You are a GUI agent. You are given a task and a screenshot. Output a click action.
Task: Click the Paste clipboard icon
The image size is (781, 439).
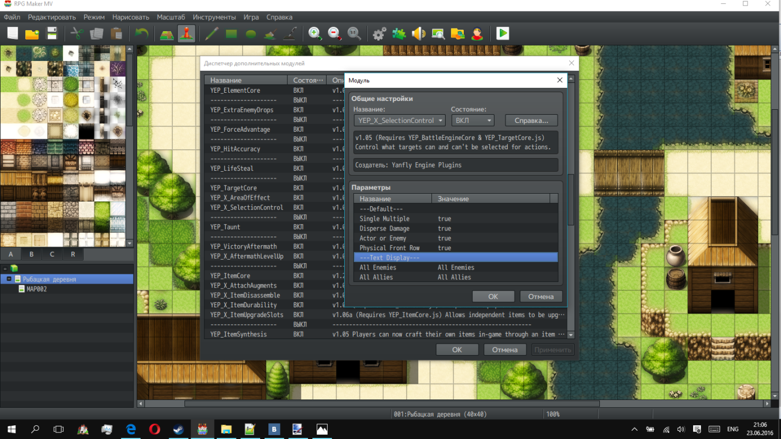point(116,33)
